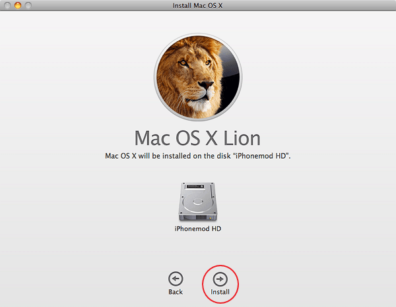Click the Back text label
This screenshot has height=307, width=396.
pyautogui.click(x=176, y=291)
